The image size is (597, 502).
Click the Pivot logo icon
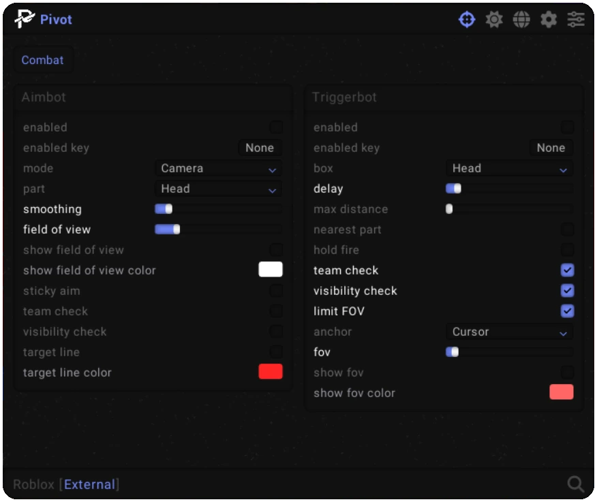point(25,19)
